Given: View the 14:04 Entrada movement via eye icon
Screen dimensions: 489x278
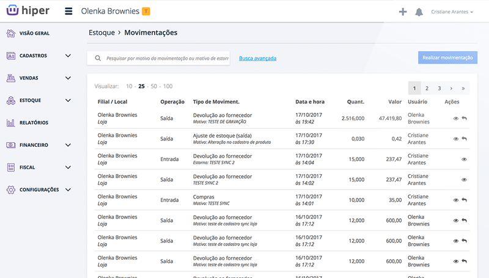Looking at the screenshot, I should pos(464,159).
